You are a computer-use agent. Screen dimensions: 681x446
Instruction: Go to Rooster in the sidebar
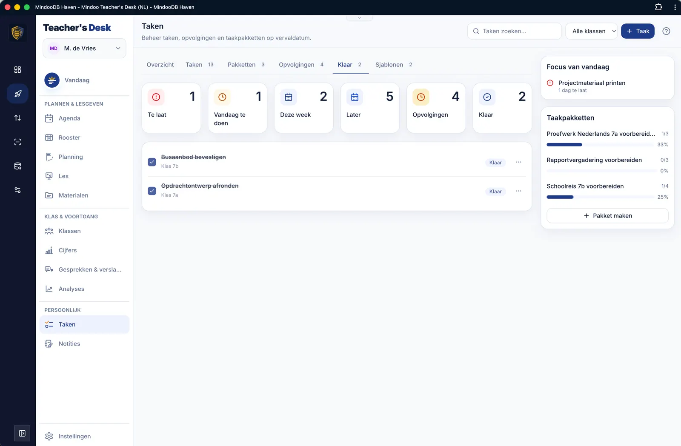point(84,137)
